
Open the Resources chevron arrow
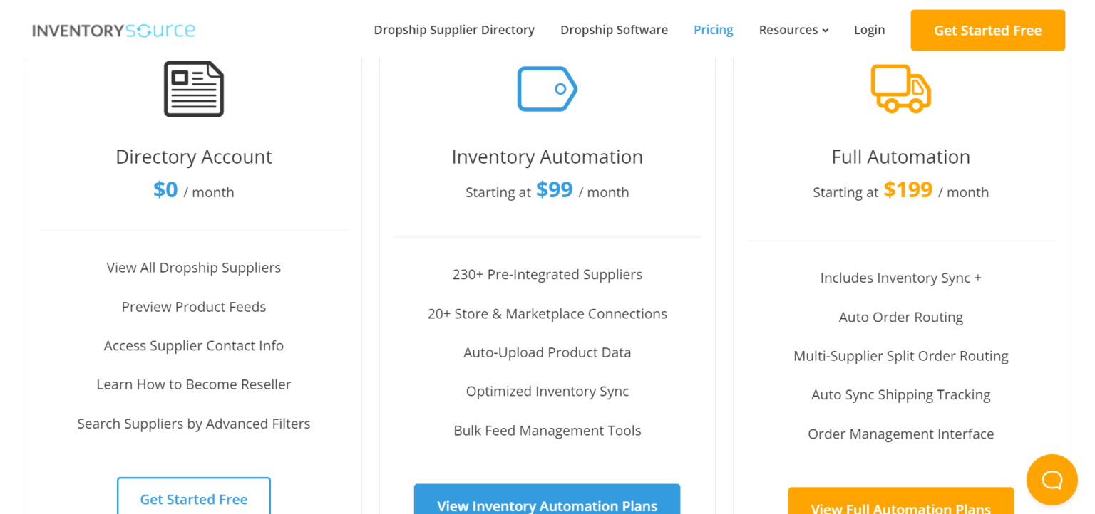tap(825, 31)
